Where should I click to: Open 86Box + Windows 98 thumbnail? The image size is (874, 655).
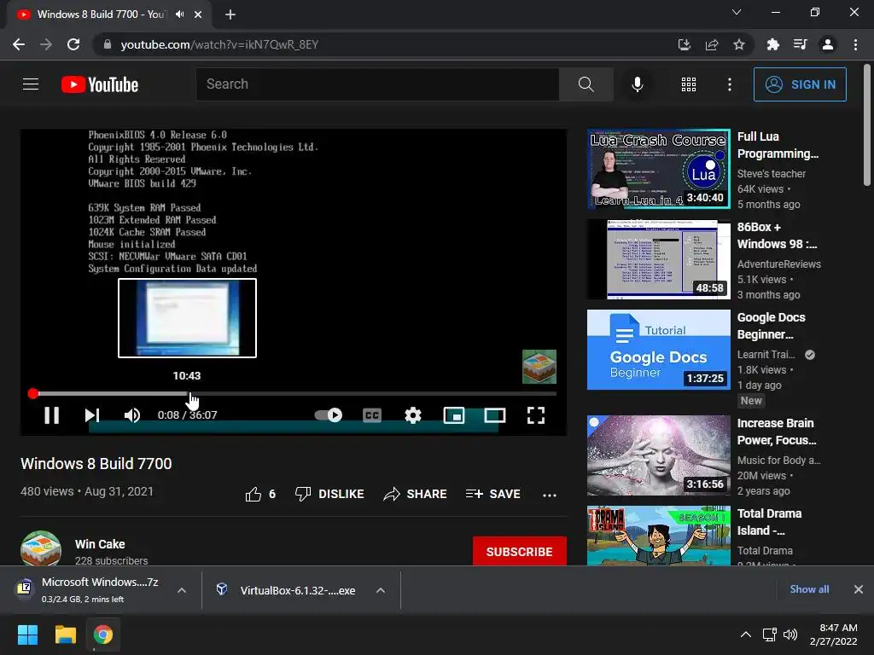click(658, 259)
